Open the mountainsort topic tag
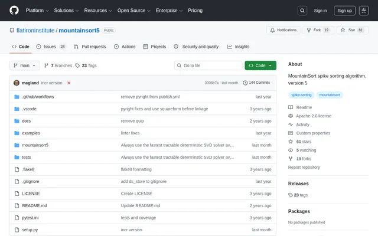This screenshot has width=378, height=236. [330, 95]
